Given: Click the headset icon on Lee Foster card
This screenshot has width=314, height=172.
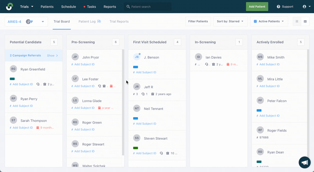Looking at the screenshot, I should pos(100,86).
